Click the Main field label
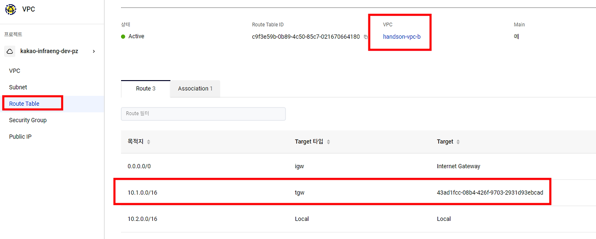Screen dimensions: 596x239 pos(519,25)
